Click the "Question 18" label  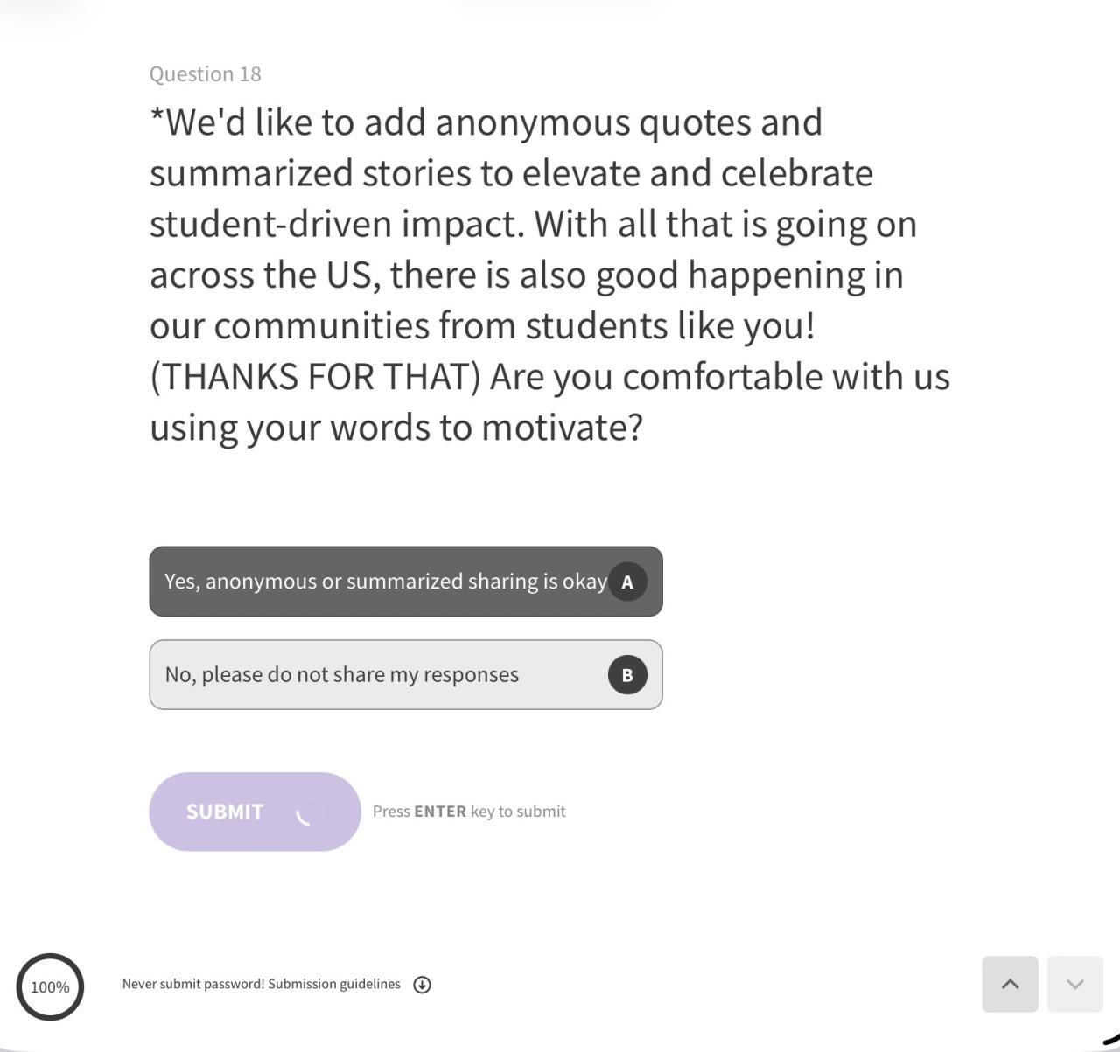tap(206, 74)
